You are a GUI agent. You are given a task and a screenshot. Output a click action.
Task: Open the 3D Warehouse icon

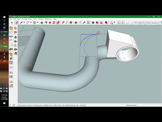[x=93, y=23]
